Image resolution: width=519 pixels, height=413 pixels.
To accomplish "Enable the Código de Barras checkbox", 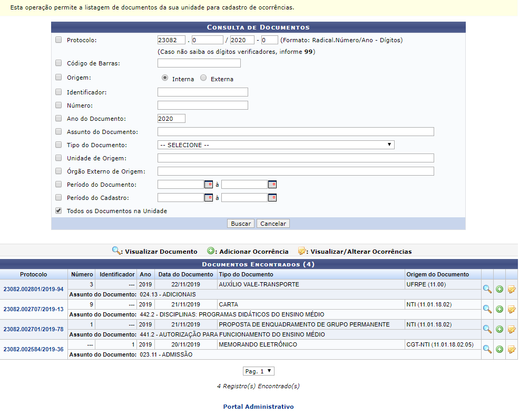I will click(x=58, y=63).
